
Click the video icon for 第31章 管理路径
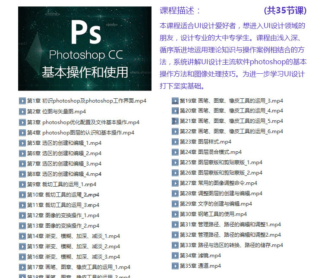point(175,225)
